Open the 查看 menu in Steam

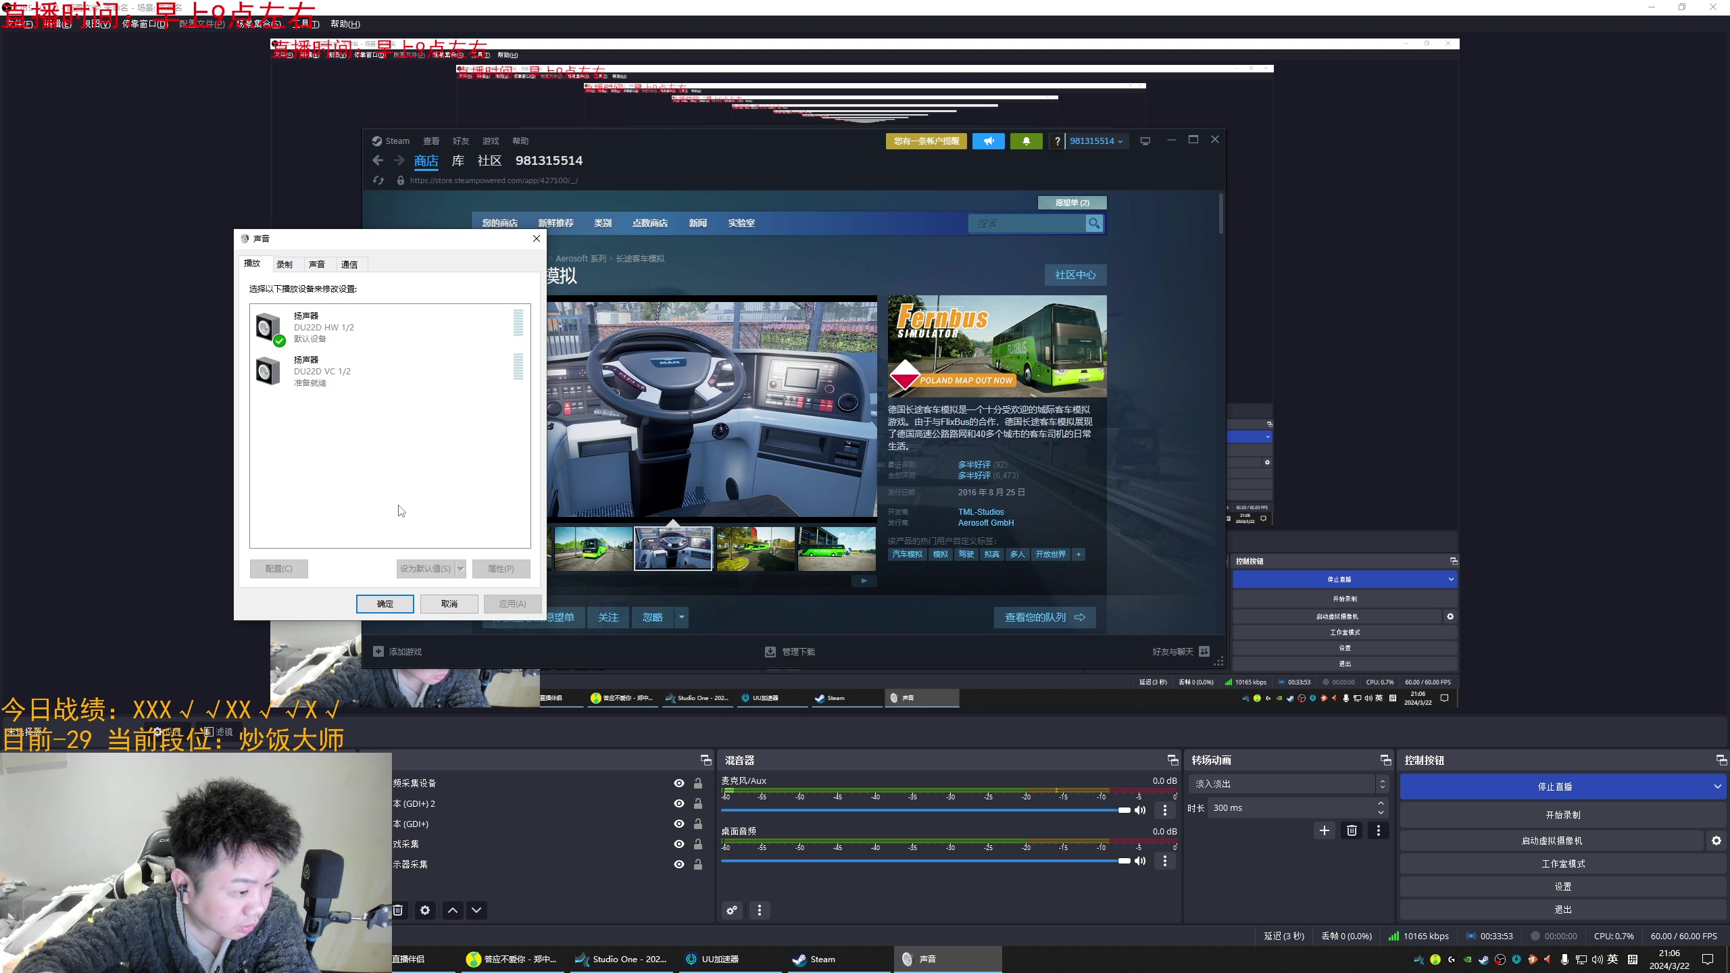coord(431,141)
